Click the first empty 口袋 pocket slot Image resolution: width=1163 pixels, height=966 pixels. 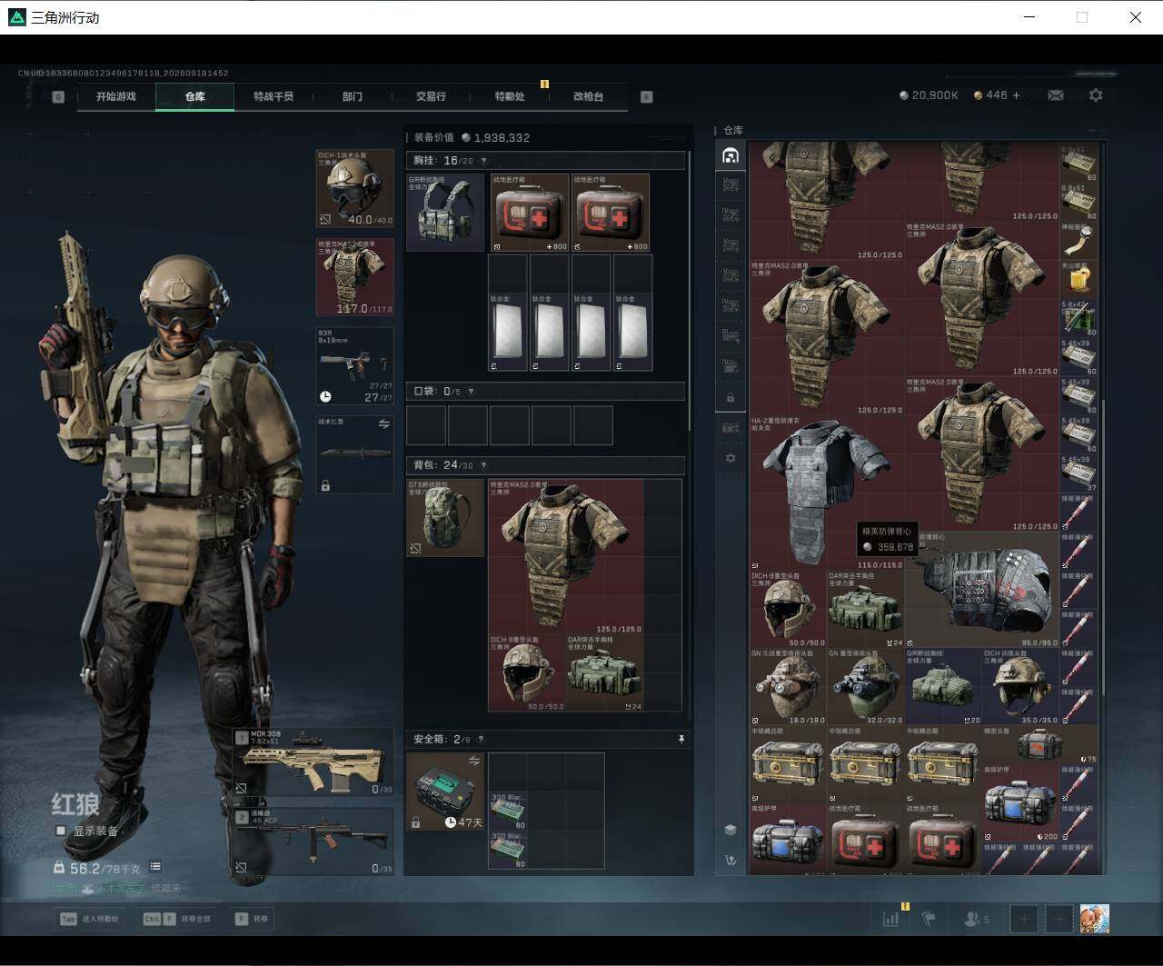click(426, 425)
